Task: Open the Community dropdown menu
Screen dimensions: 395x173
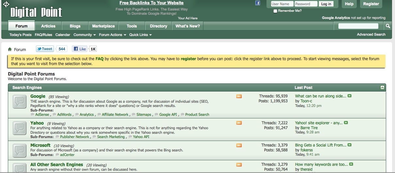Action: pos(84,35)
